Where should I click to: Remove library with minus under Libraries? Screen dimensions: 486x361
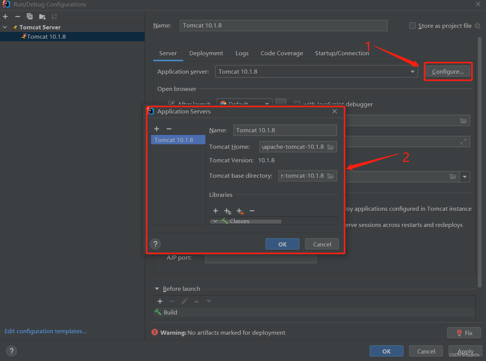[252, 211]
